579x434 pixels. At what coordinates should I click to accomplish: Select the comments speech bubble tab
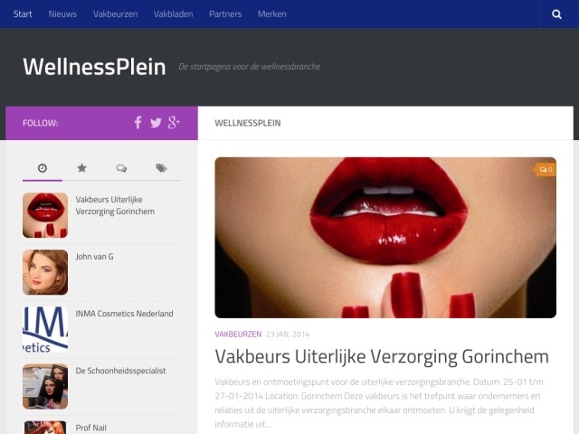click(121, 168)
